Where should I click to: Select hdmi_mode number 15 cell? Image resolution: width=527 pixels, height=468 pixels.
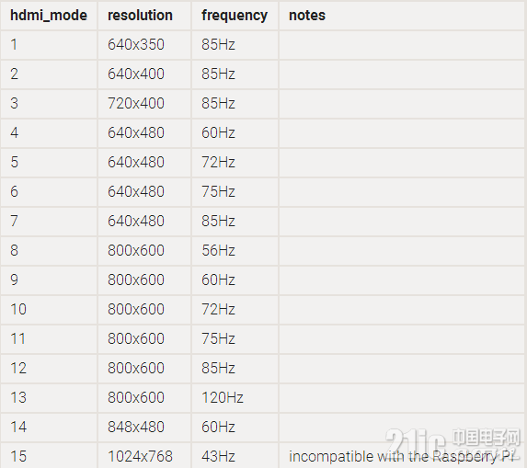tap(49, 456)
